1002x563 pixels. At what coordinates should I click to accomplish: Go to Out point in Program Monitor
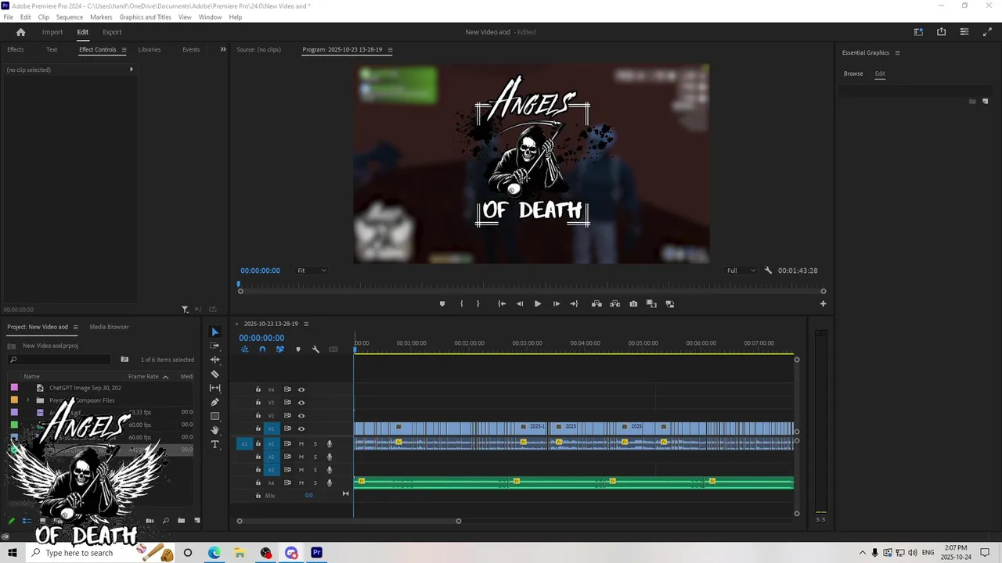(574, 303)
